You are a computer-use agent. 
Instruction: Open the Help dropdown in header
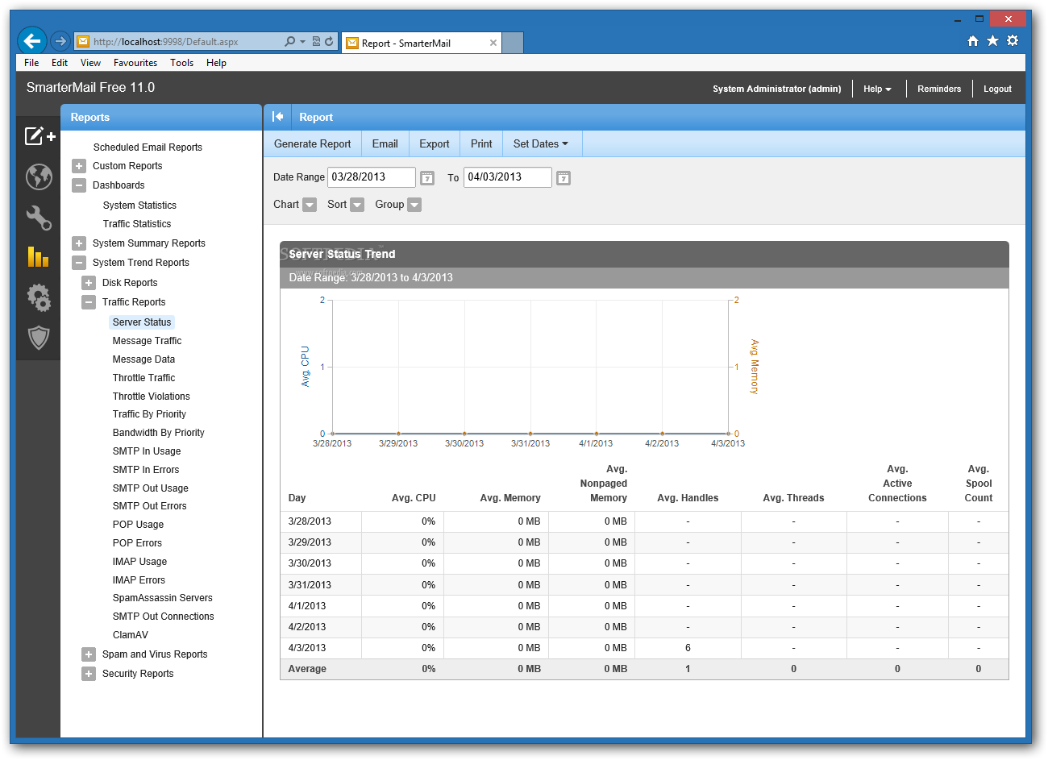(877, 89)
